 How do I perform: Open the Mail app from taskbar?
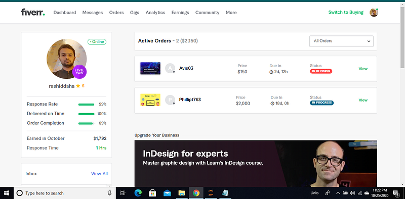(167, 193)
